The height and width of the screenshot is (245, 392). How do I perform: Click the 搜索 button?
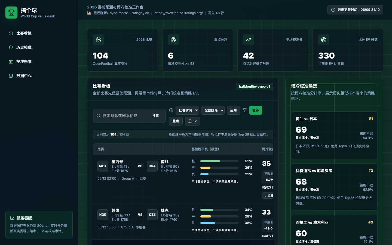click(156, 116)
